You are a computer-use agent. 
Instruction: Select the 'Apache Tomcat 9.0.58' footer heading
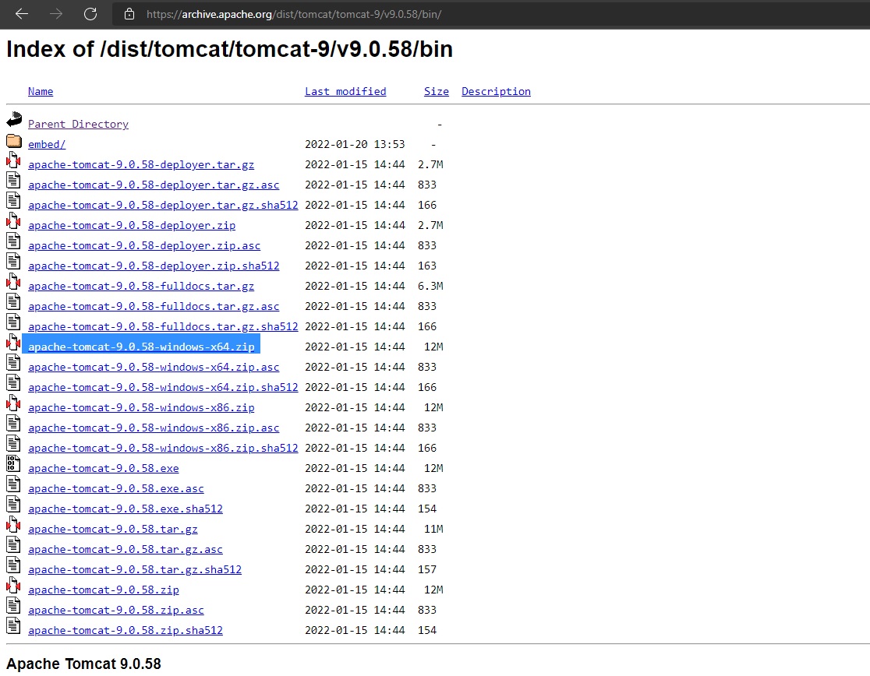click(x=83, y=664)
